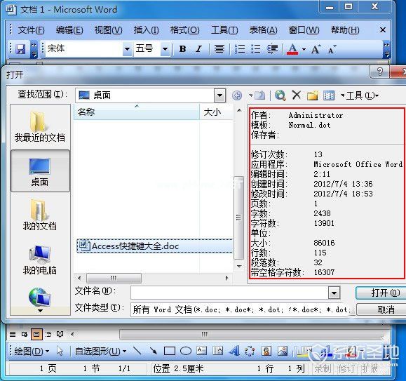Image resolution: width=406 pixels, height=381 pixels.
Task: Click the red font color A icon
Action: (292, 48)
